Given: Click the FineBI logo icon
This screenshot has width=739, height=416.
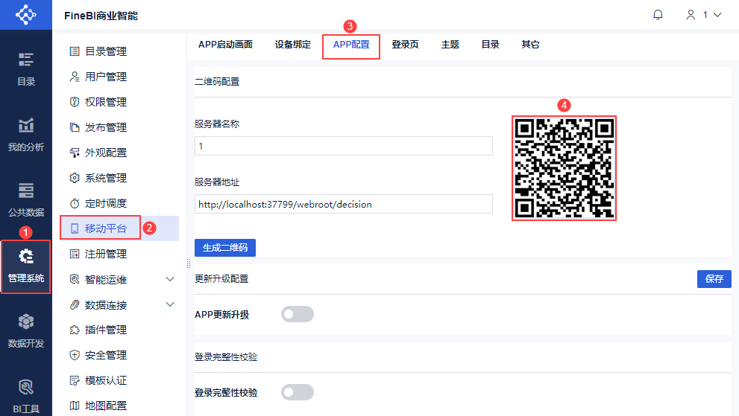Looking at the screenshot, I should coord(25,15).
